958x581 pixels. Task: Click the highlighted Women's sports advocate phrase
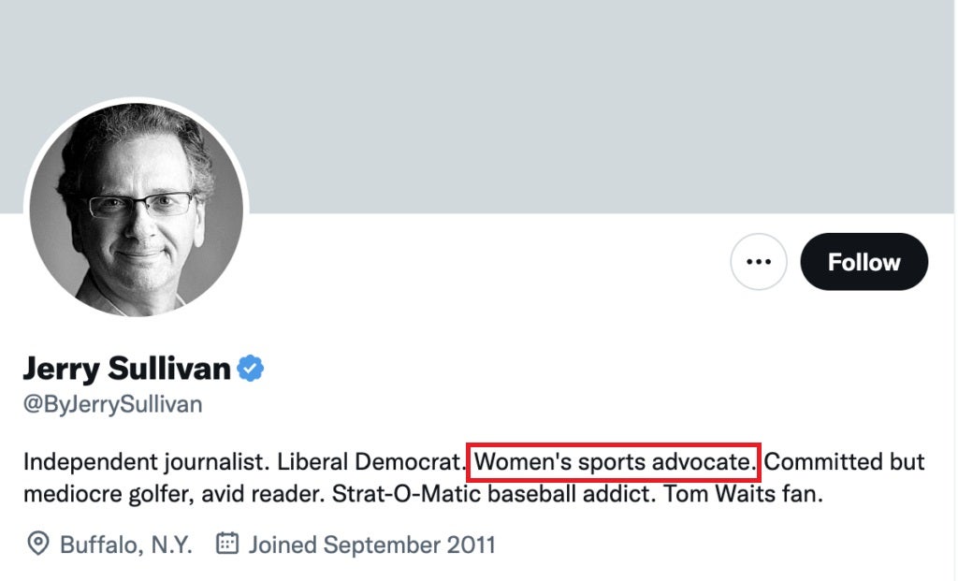[x=614, y=462]
